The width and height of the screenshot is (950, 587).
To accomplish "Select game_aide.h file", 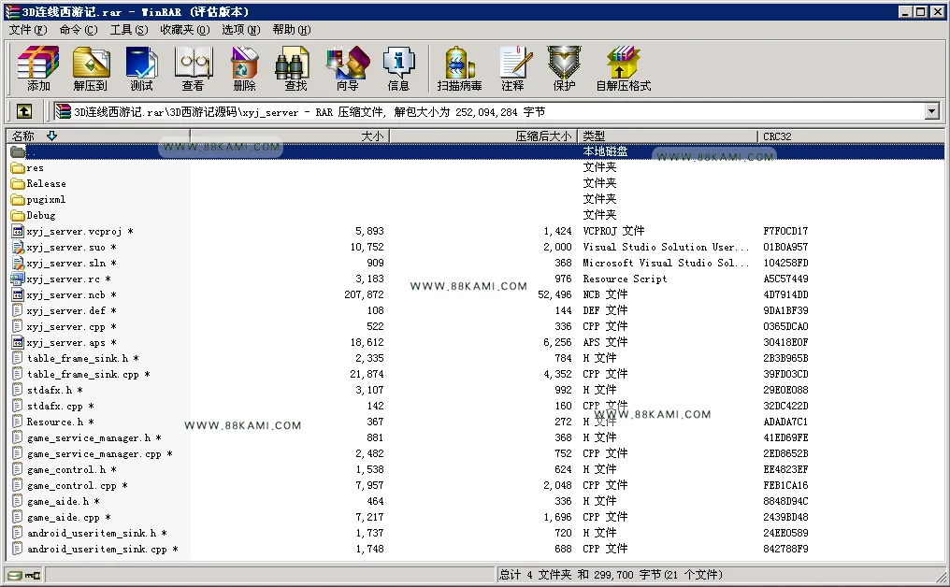I will [x=58, y=502].
